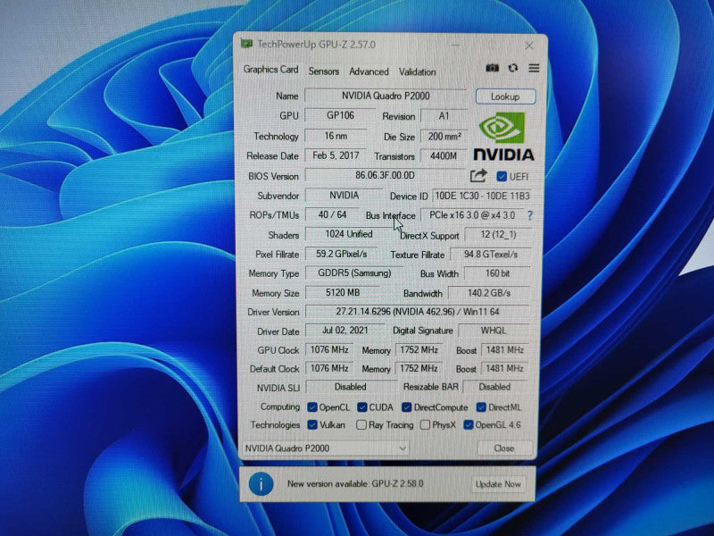Click the Default Clock row Memory 1752 MHz
The height and width of the screenshot is (536, 714).
click(x=419, y=368)
